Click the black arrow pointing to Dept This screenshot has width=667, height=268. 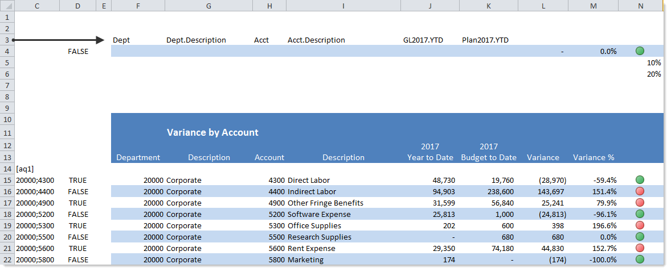pos(57,40)
